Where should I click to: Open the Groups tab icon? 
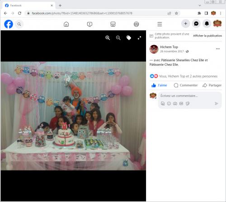(x=137, y=24)
